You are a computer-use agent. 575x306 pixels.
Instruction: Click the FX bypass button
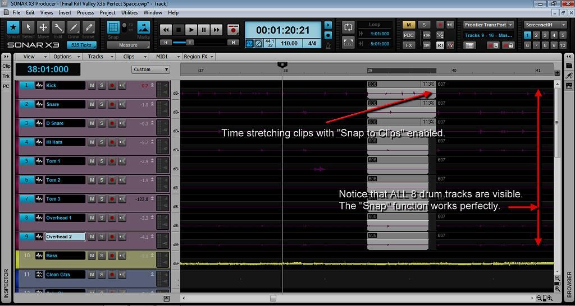point(409,45)
